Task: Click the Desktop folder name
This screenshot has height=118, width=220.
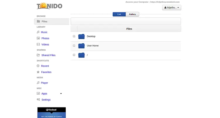Action: tap(91, 36)
